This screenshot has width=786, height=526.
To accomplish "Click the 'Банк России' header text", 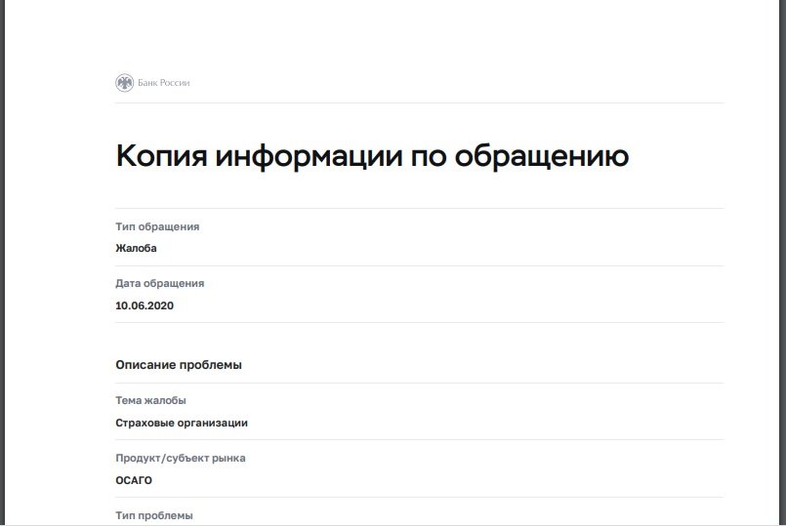I will (x=163, y=83).
